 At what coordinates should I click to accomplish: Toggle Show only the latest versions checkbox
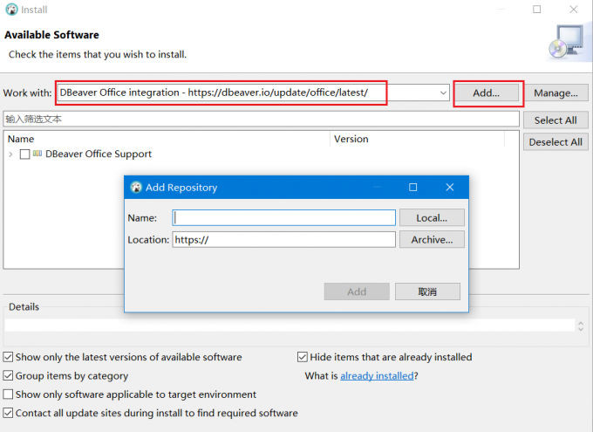(x=8, y=357)
